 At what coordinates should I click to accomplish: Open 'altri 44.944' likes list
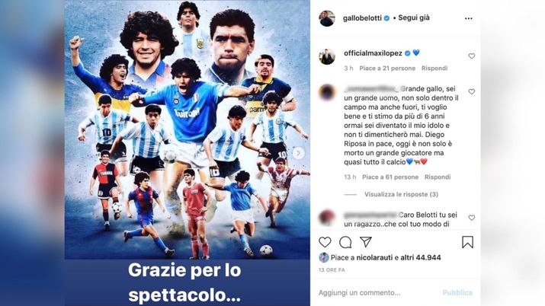tap(421, 257)
